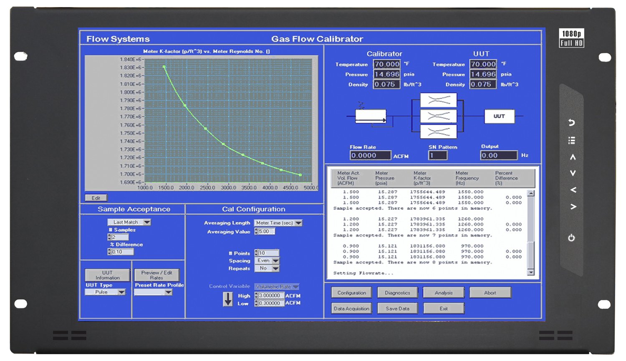Click the UUT block in flow diagram
The image size is (626, 361).
coord(499,116)
